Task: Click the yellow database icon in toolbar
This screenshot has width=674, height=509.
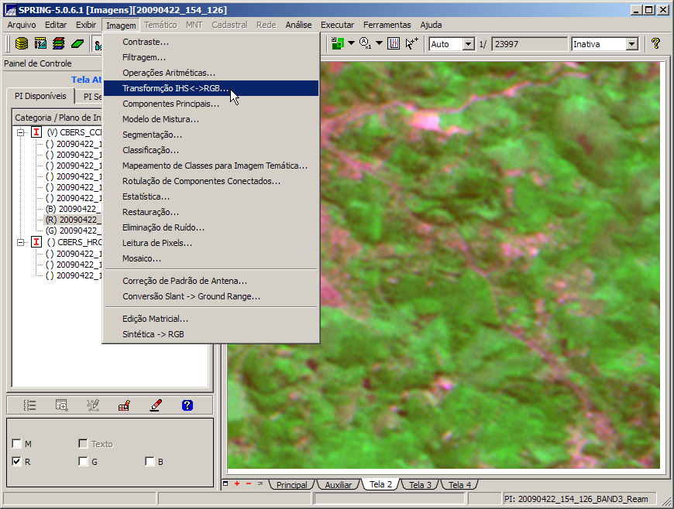Action: 22,43
